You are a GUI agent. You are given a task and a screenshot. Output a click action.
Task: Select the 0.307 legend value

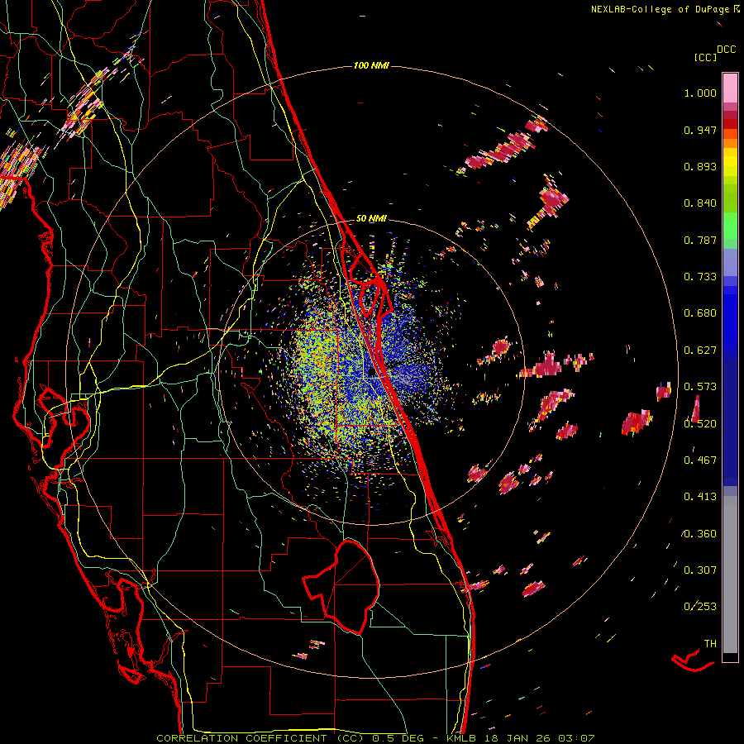pyautogui.click(x=700, y=570)
